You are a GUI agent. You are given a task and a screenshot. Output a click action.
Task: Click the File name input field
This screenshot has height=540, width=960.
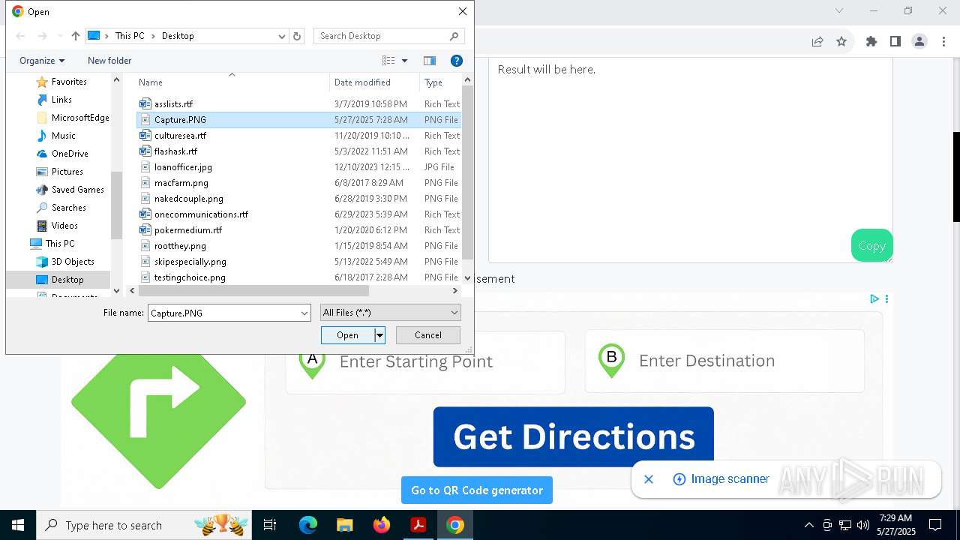223,313
